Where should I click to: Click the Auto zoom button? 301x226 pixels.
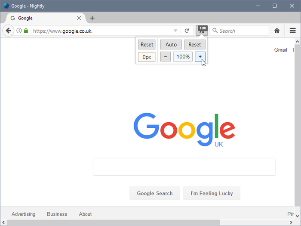point(171,45)
